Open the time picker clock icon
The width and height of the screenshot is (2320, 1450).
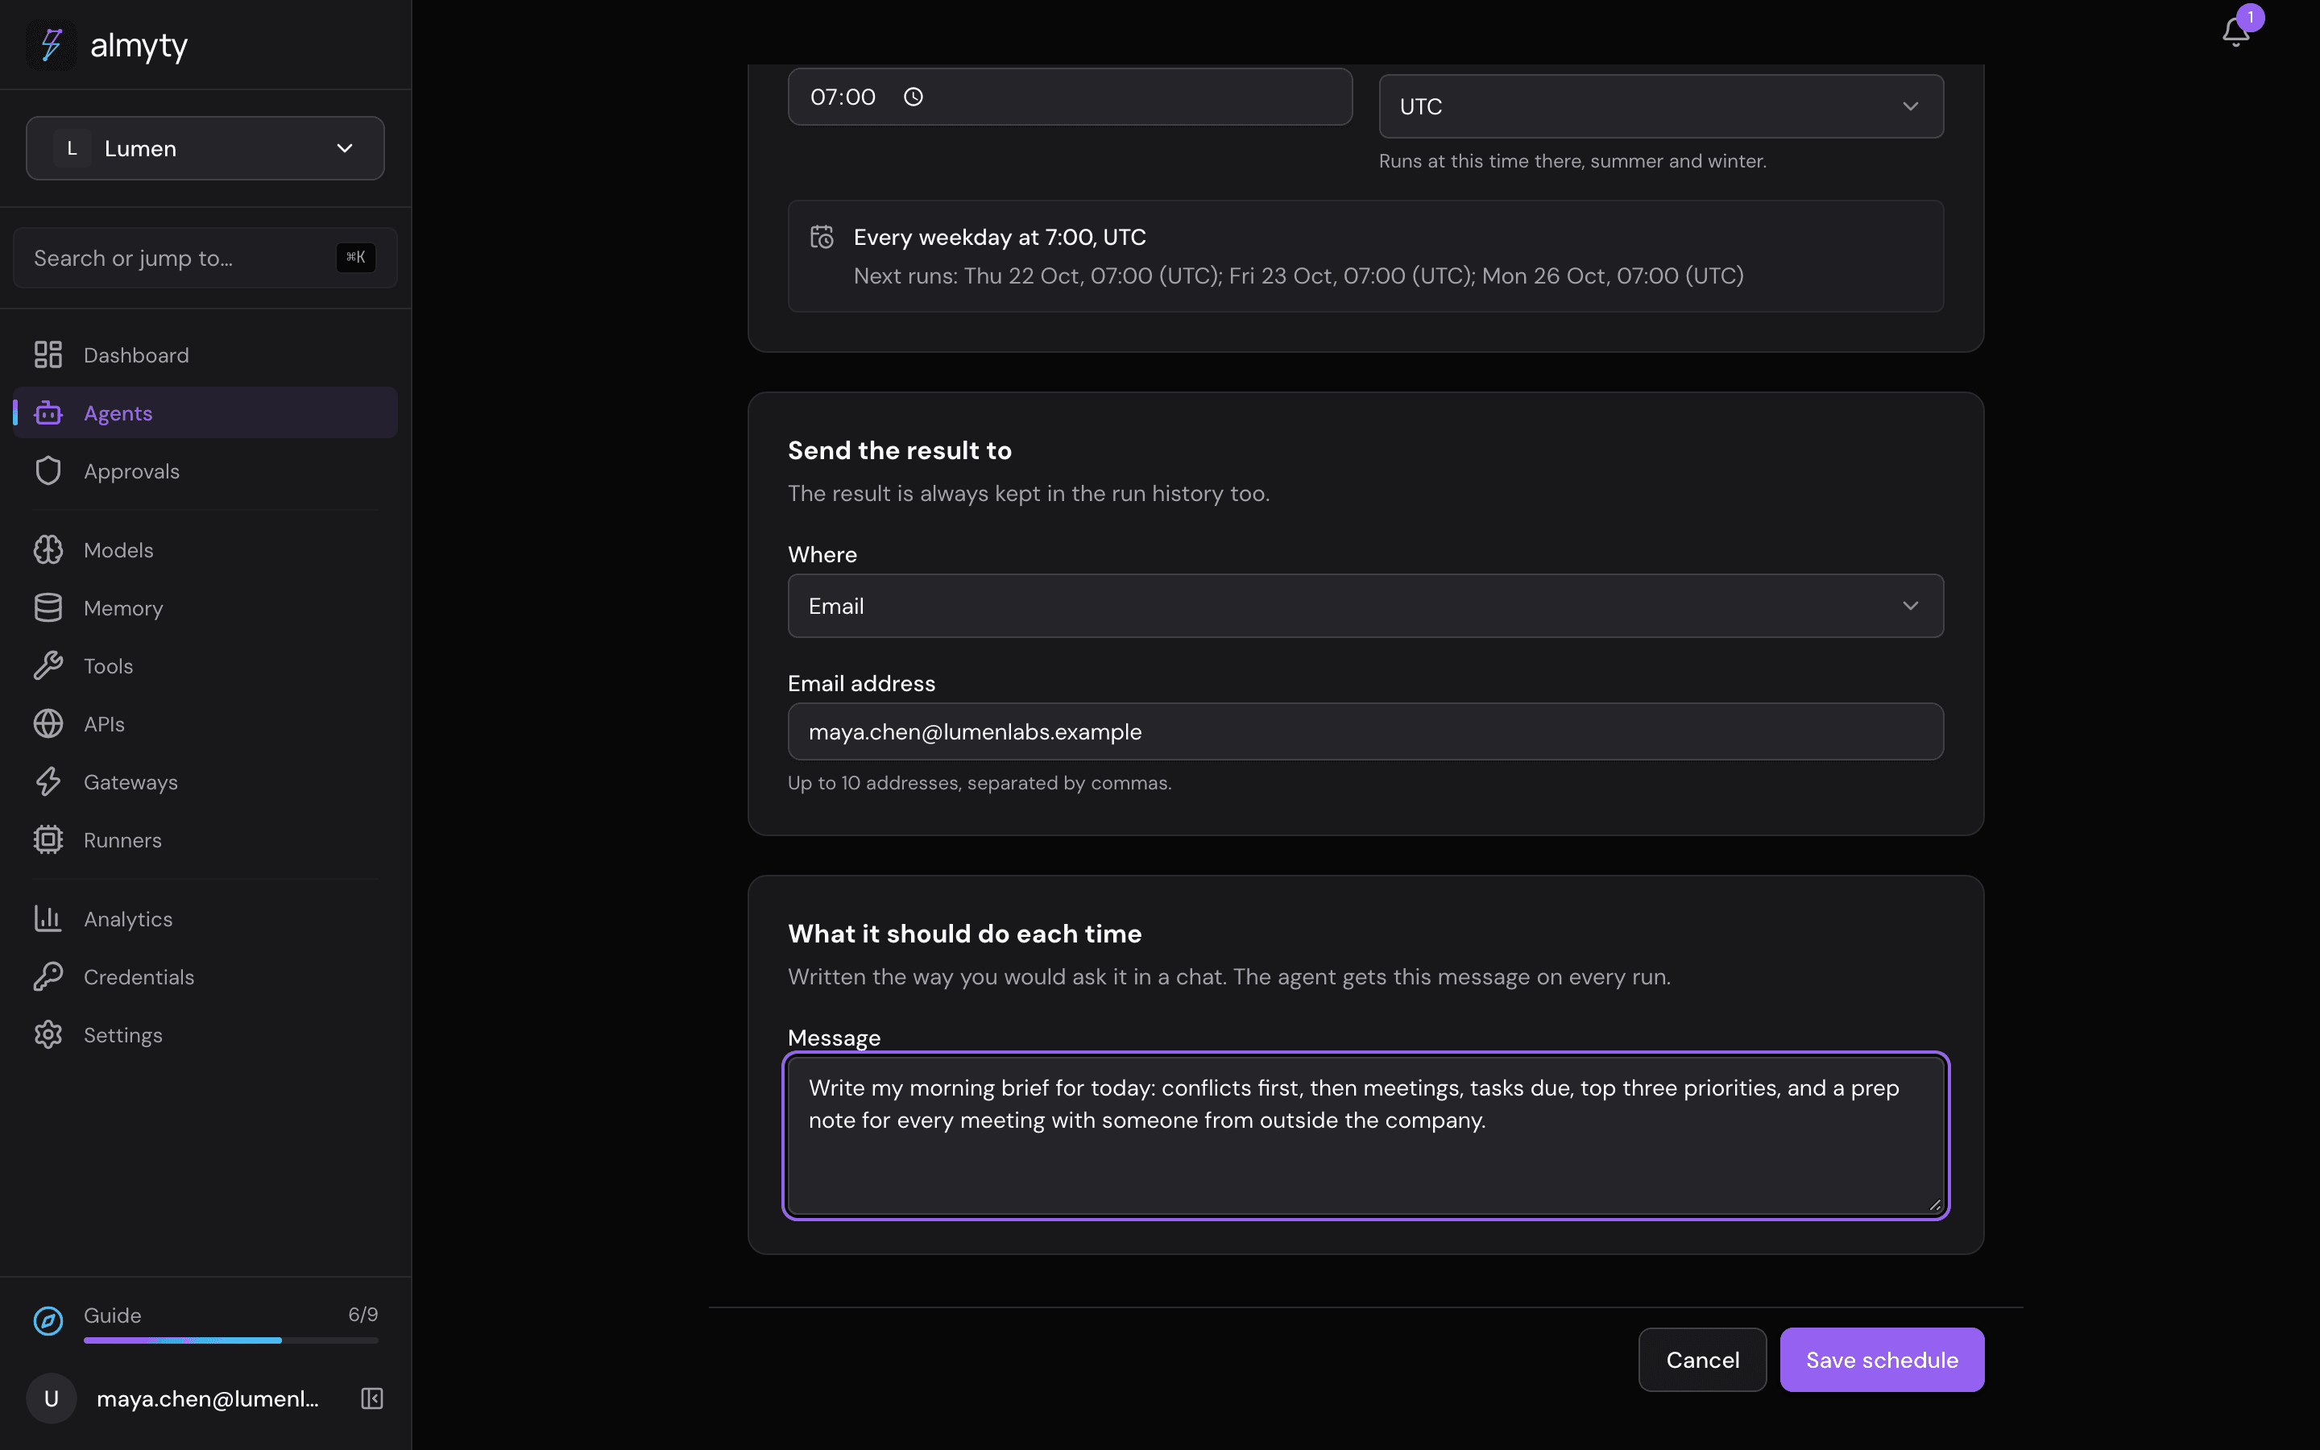(x=913, y=97)
